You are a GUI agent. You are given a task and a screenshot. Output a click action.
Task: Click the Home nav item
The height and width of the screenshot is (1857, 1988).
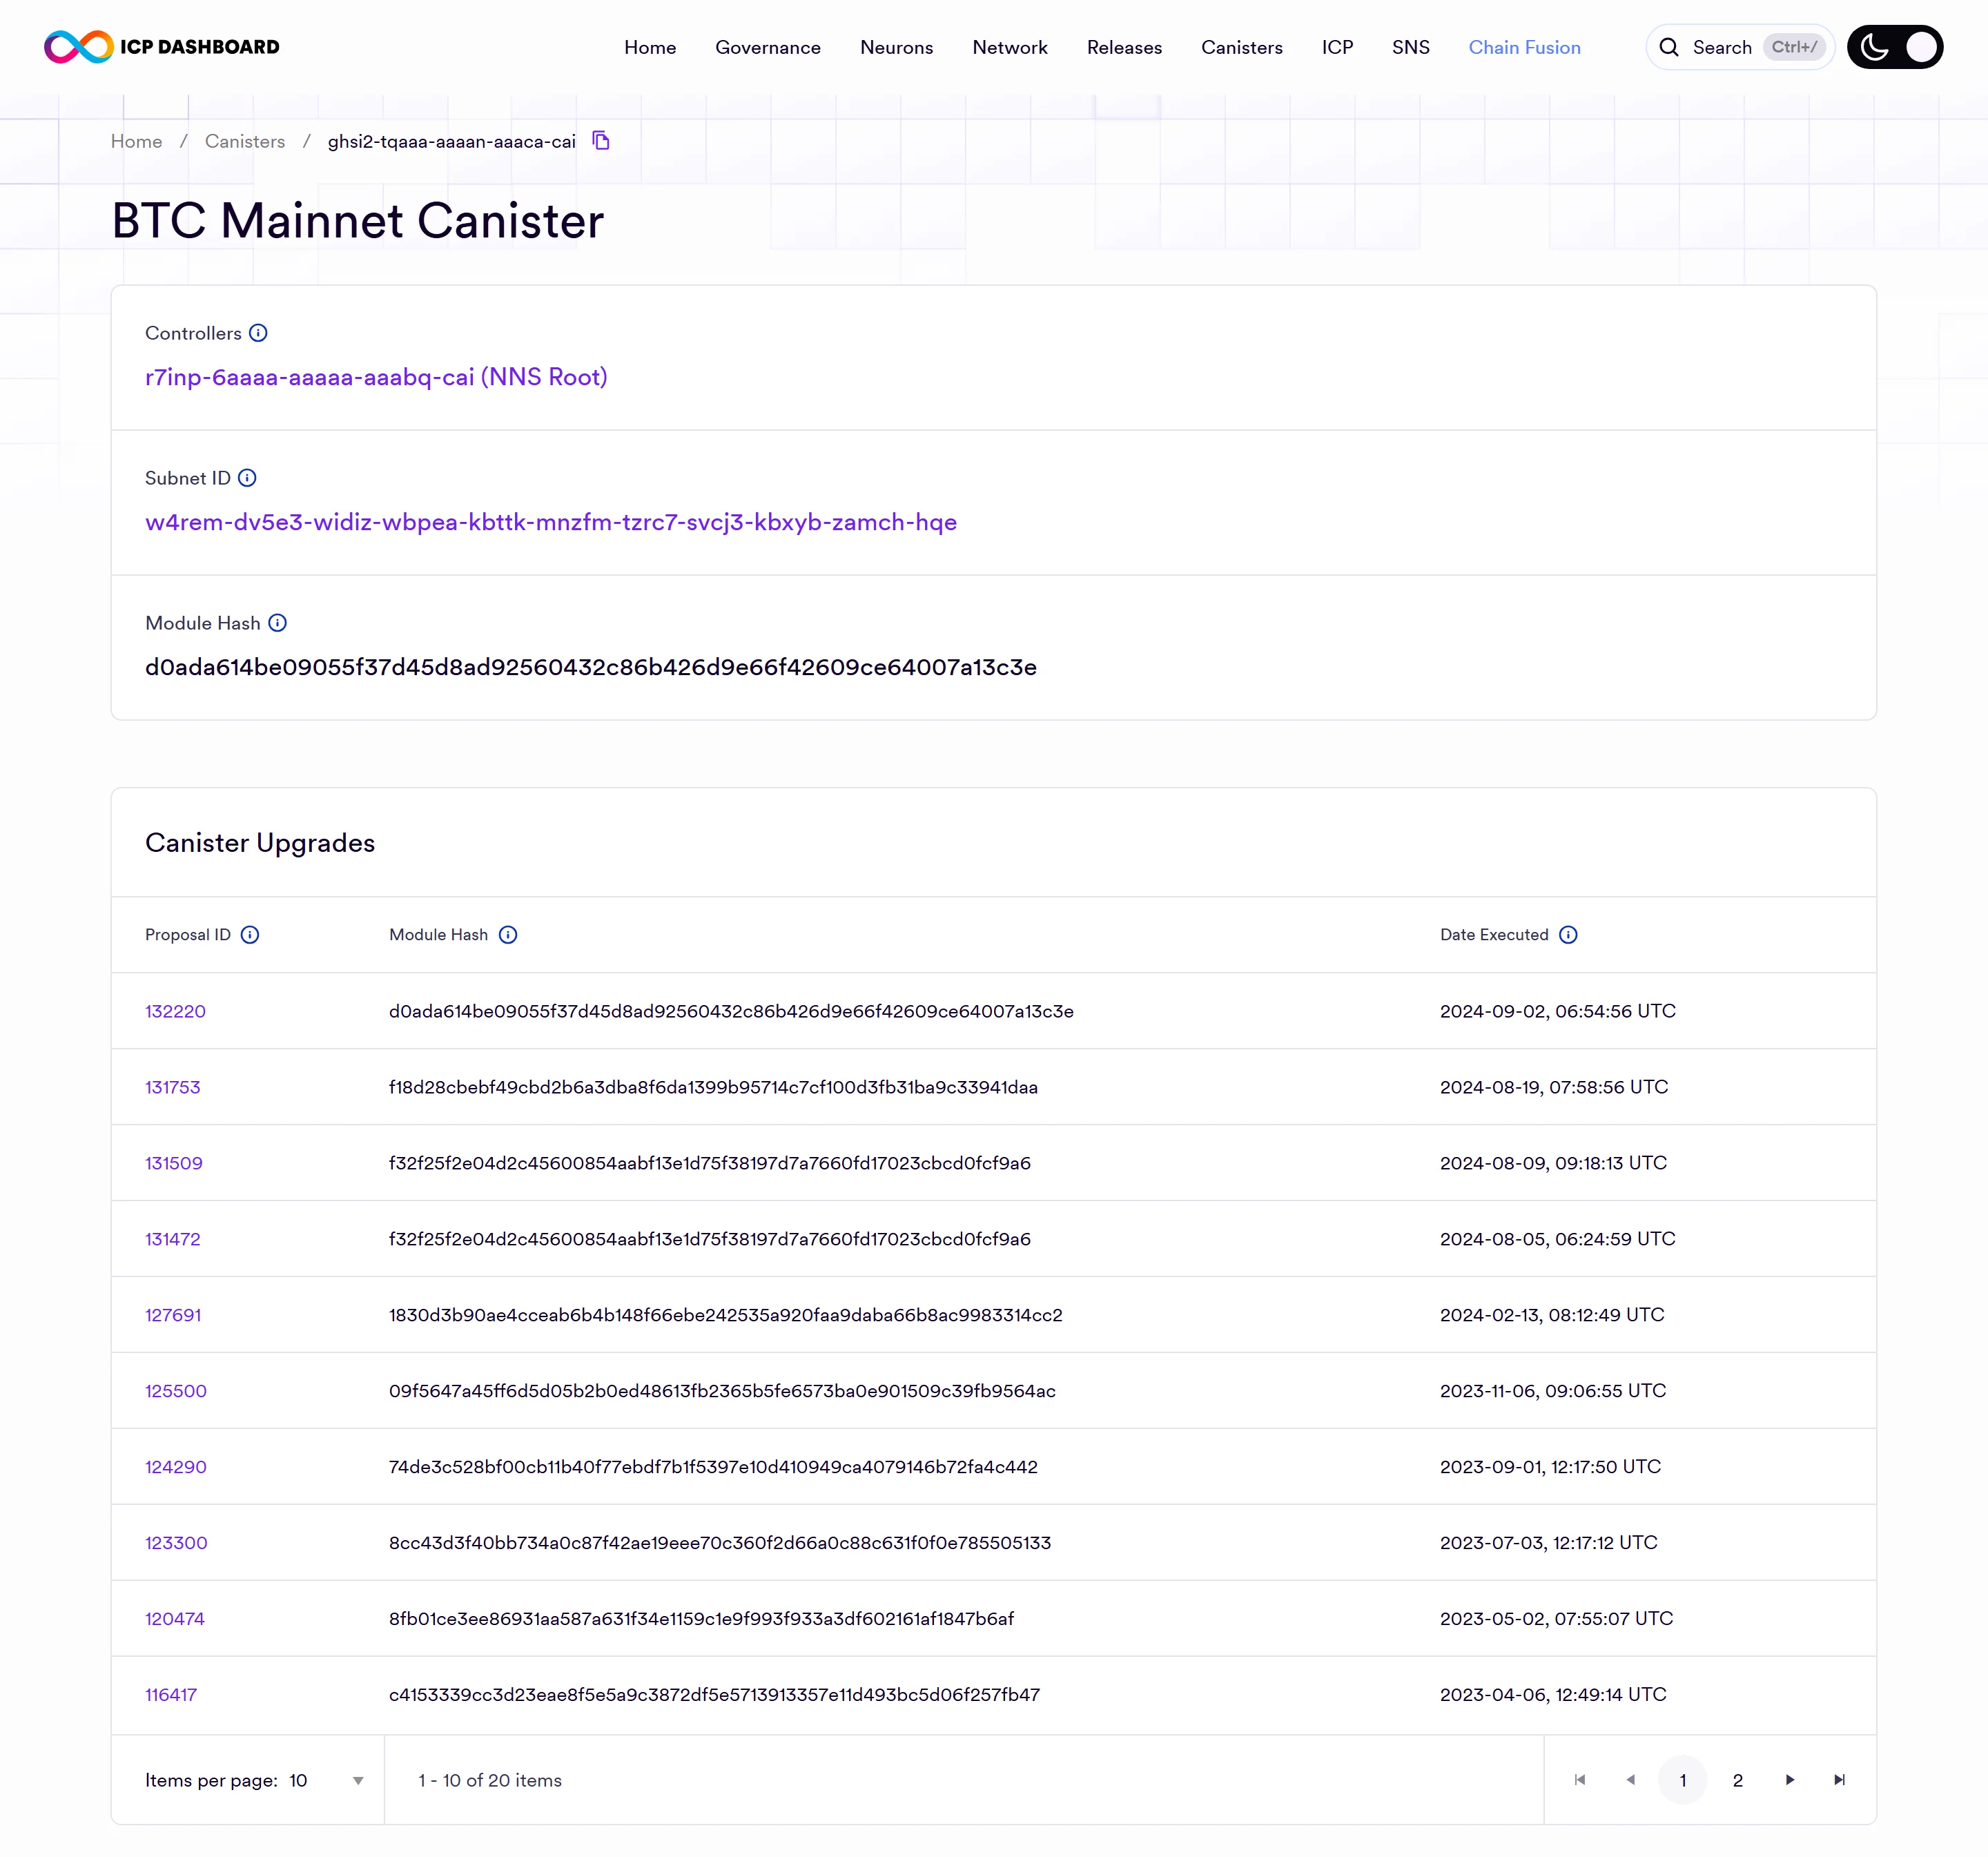coord(650,47)
